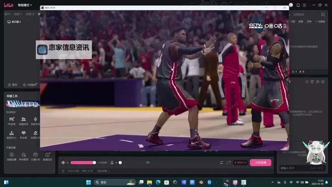Switch to the 场景12 tab
Image resolution: width=332 pixels, height=187 pixels.
(x=30, y=14)
